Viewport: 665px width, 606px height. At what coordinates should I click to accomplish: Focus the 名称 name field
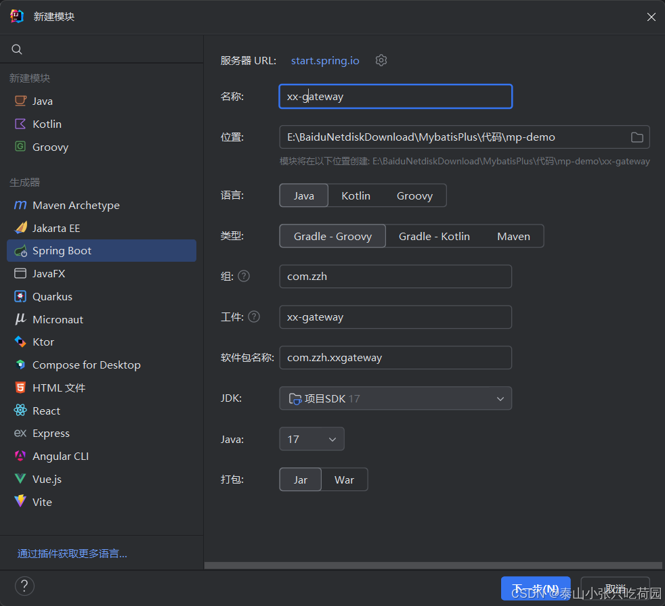pos(395,97)
